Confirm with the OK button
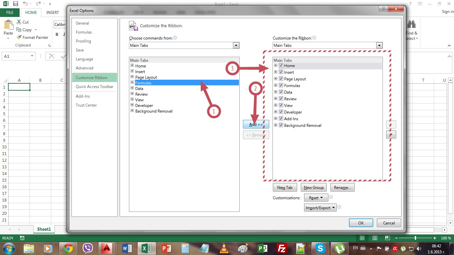The width and height of the screenshot is (454, 255). (x=361, y=223)
